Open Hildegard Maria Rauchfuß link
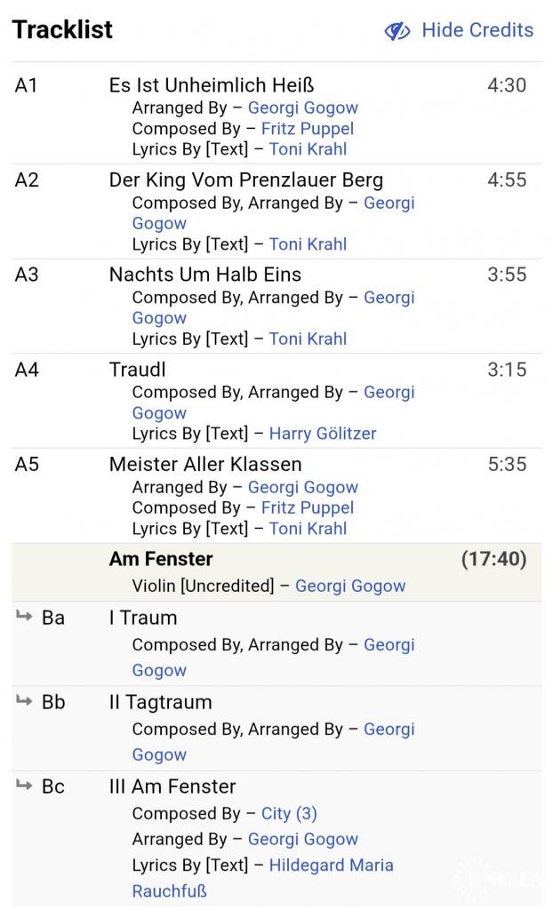Image resolution: width=553 pixels, height=910 pixels. click(331, 866)
